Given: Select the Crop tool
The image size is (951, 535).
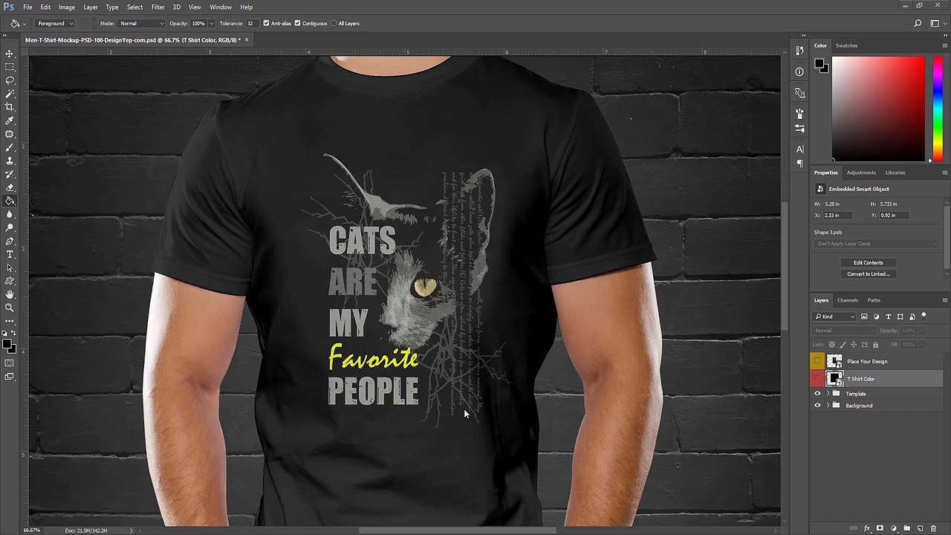Looking at the screenshot, I should pyautogui.click(x=10, y=107).
